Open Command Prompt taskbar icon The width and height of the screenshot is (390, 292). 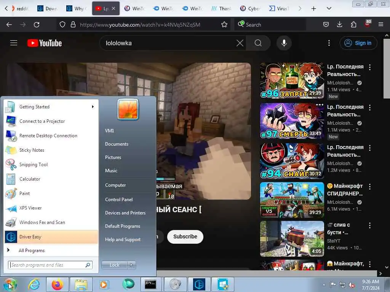(x=150, y=284)
